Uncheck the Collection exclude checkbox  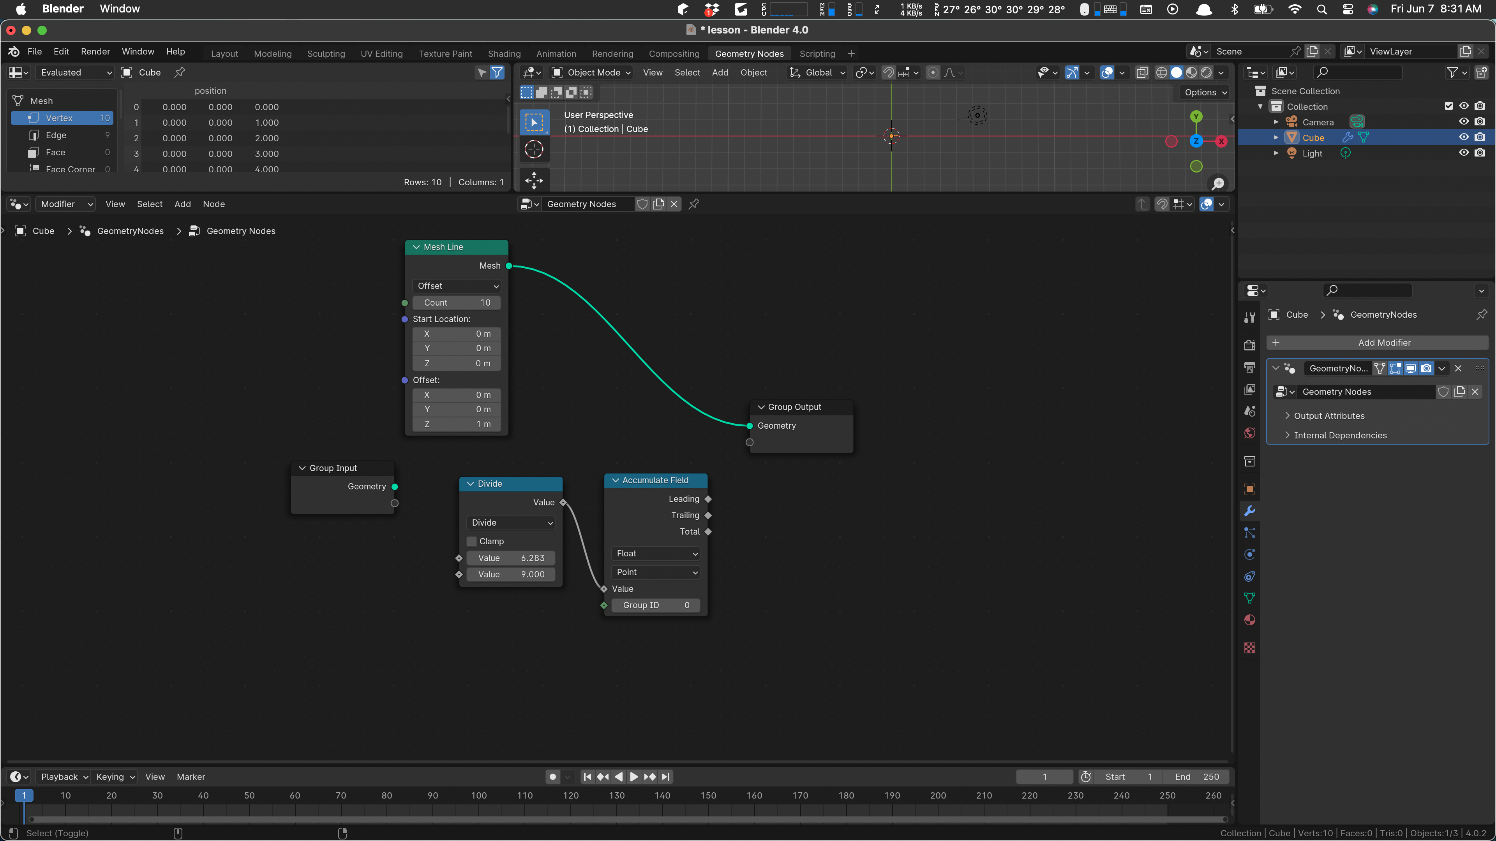pos(1448,106)
